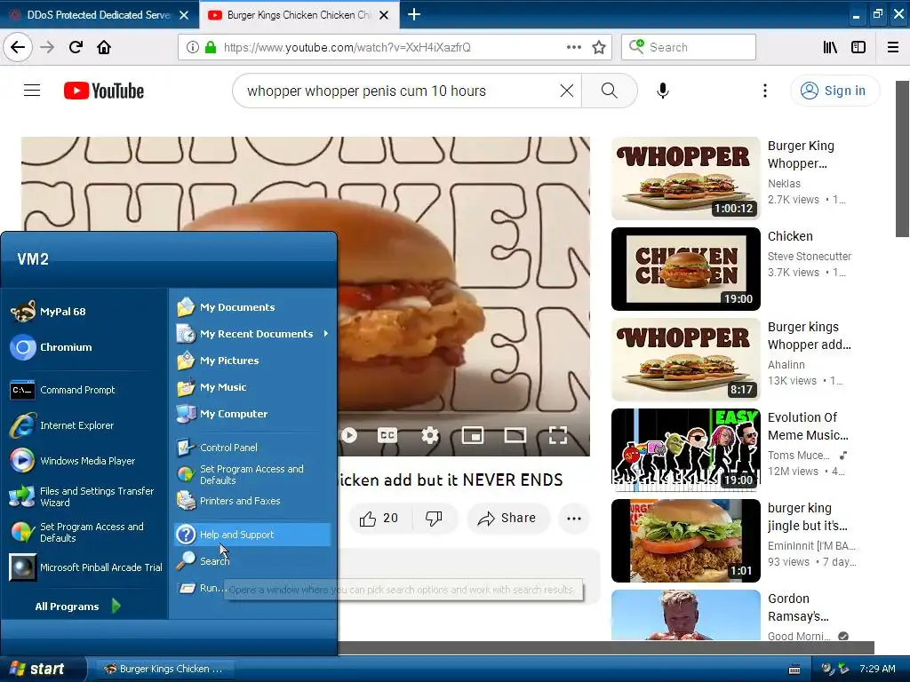
Task: Switch to DDoS Protected Dedicated Server tab
Action: coord(99,15)
